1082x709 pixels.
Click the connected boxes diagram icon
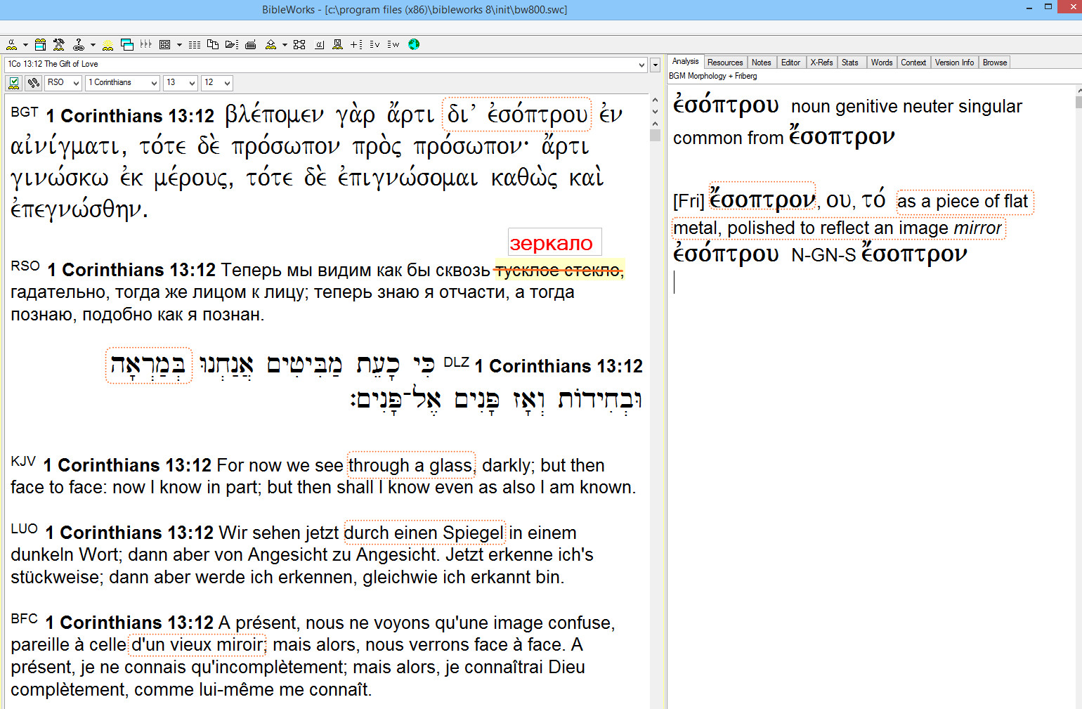click(x=299, y=45)
